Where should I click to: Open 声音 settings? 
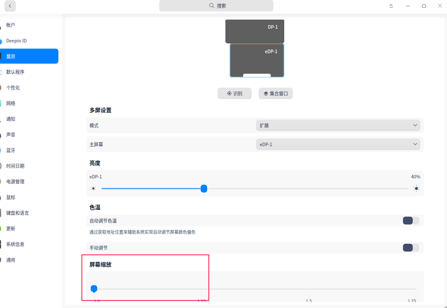[x=29, y=135]
